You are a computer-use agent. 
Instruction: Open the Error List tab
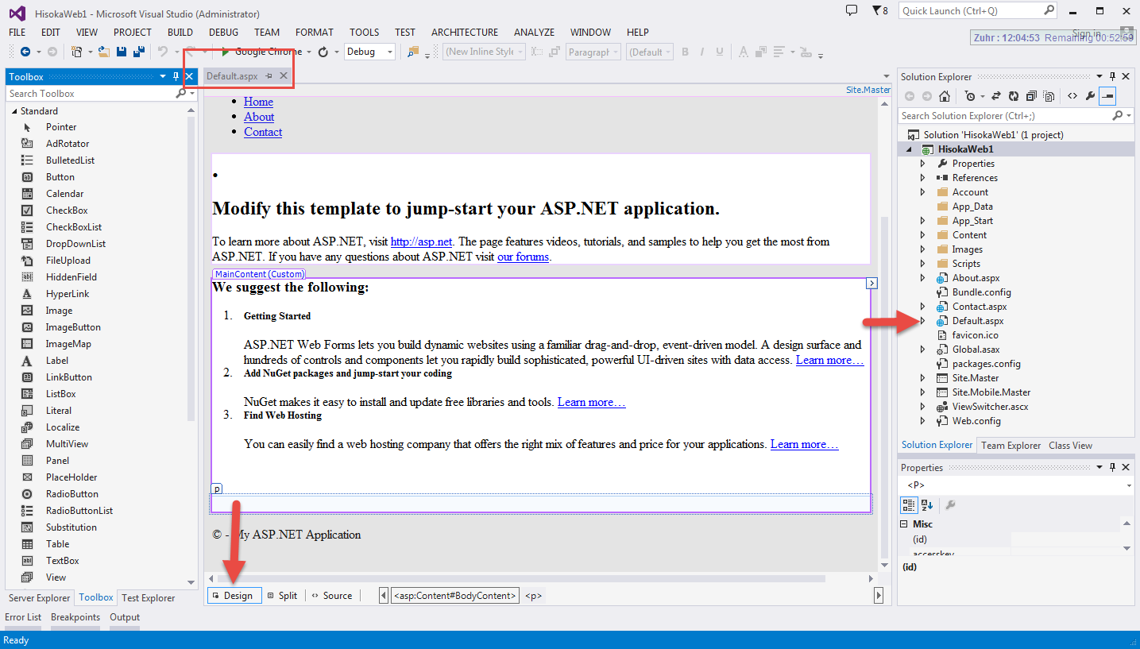pyautogui.click(x=23, y=617)
